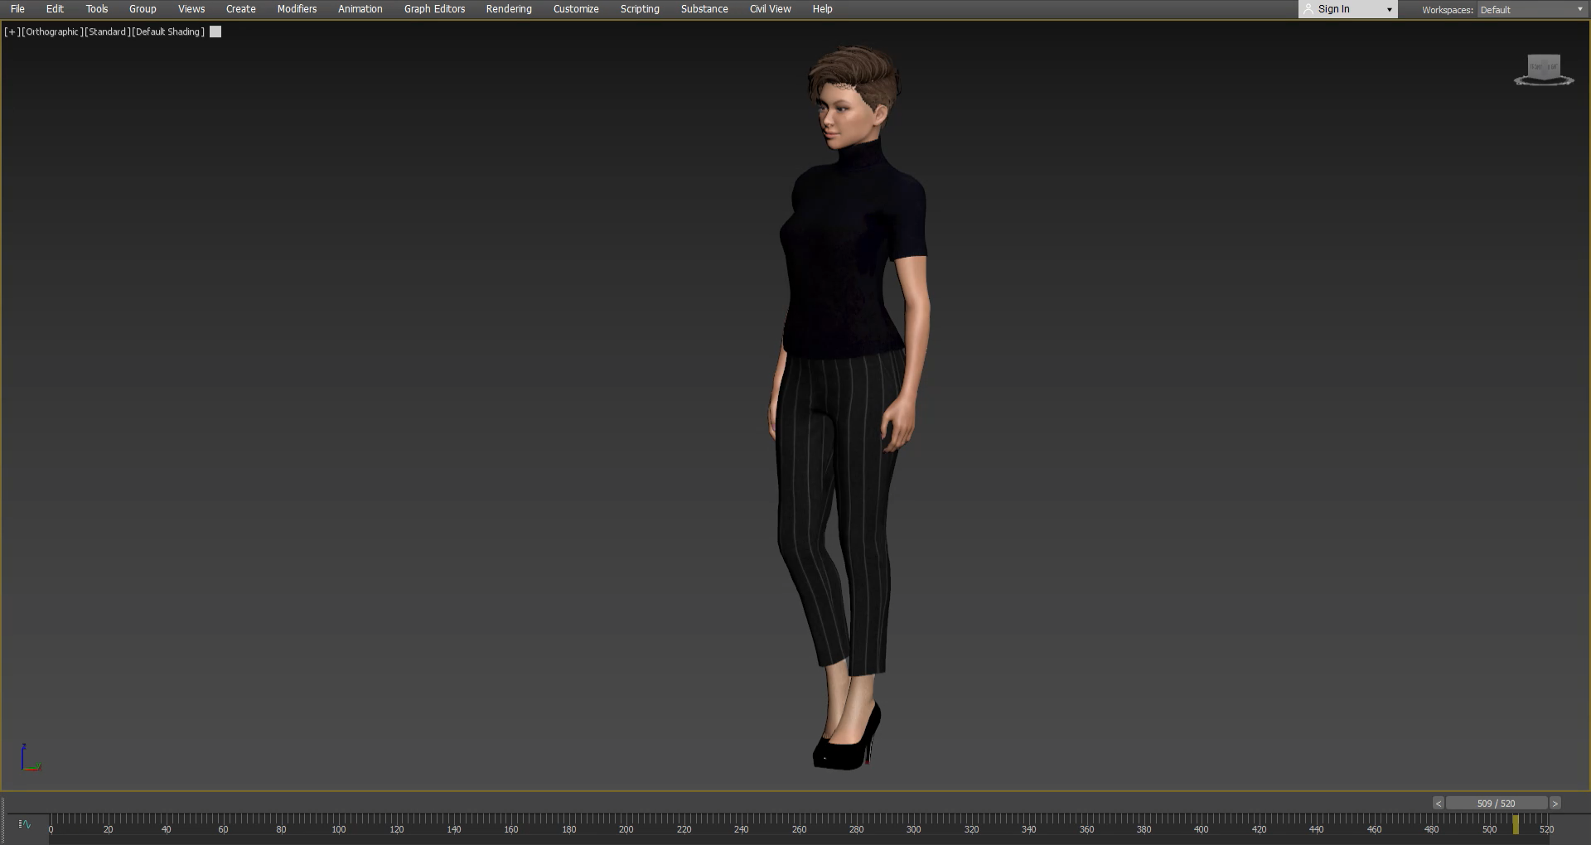Open the Default Shading viewport menu
The width and height of the screenshot is (1591, 845).
click(168, 31)
